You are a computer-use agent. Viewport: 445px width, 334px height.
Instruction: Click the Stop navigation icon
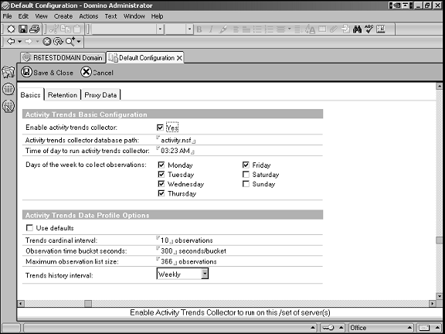[46, 42]
